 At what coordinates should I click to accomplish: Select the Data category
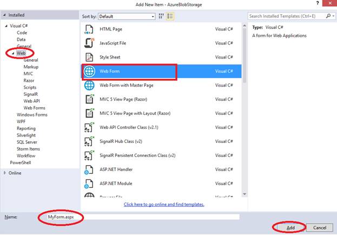pyautogui.click(x=21, y=40)
